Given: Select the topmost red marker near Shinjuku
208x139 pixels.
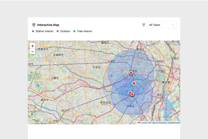Looking at the screenshot, I should 131,73.
